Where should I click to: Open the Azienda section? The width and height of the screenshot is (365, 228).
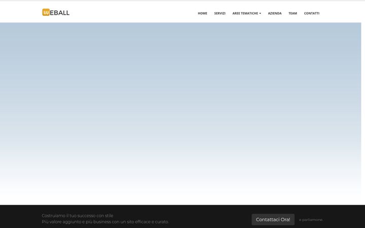pos(275,13)
